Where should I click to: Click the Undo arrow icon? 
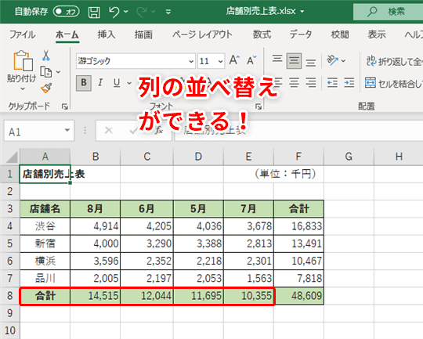[x=114, y=12]
